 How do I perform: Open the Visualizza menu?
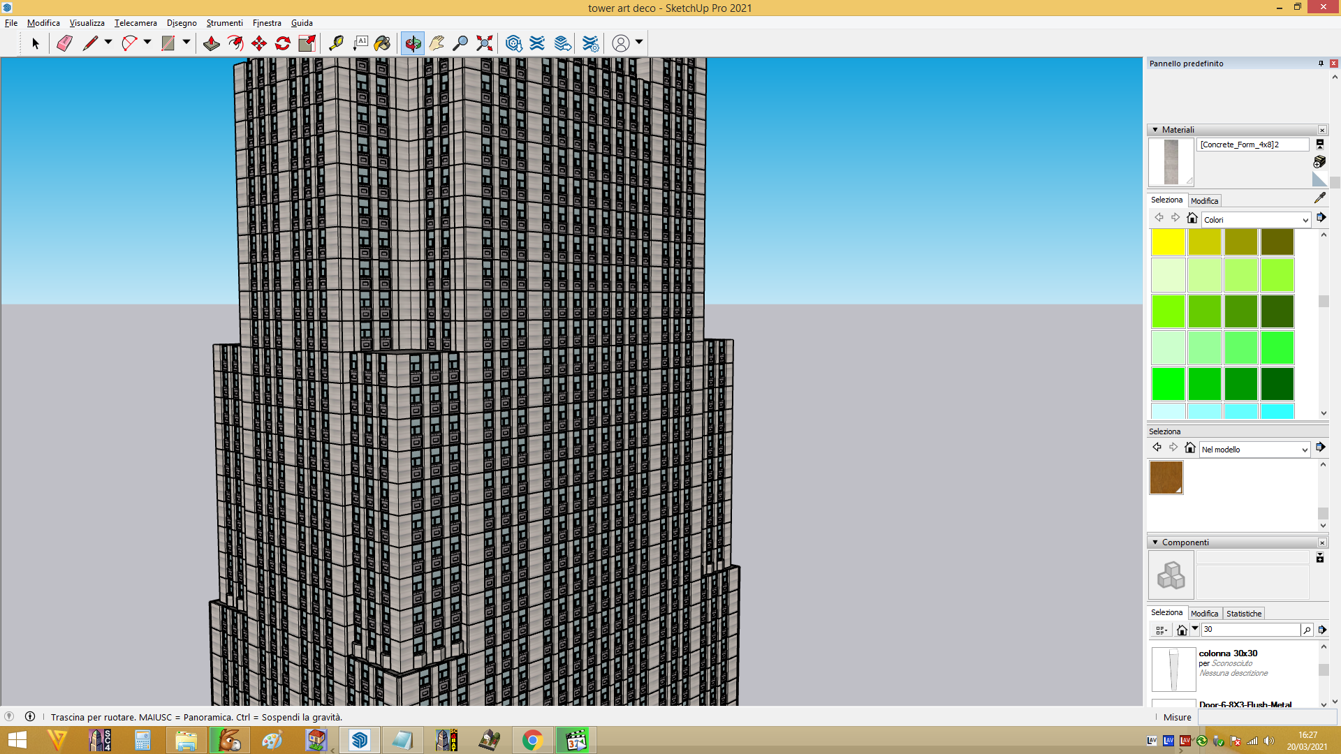pyautogui.click(x=87, y=23)
